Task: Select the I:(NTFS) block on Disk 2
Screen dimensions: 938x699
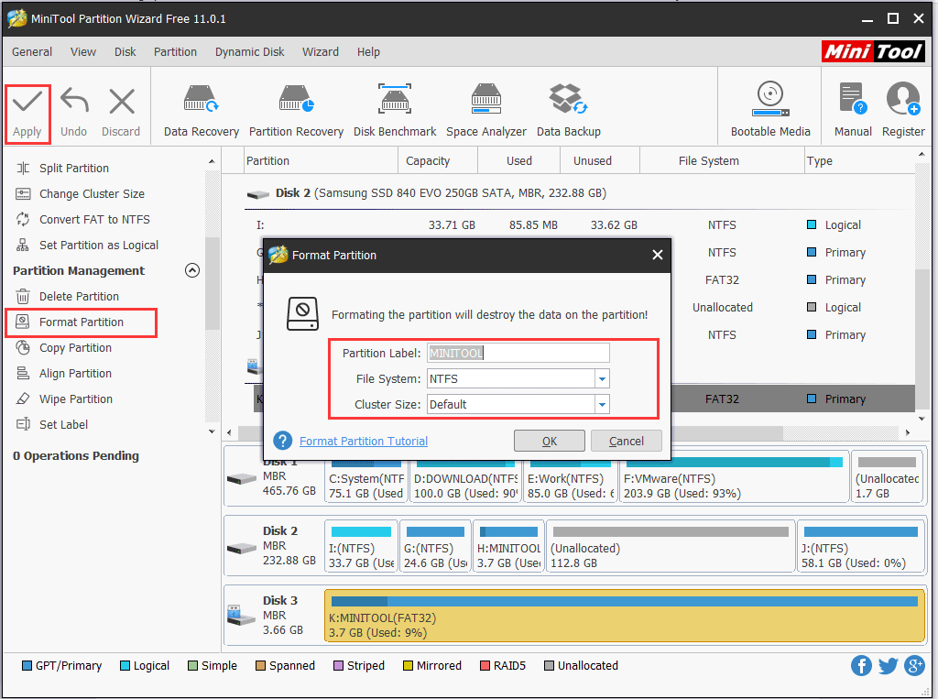Action: [361, 546]
